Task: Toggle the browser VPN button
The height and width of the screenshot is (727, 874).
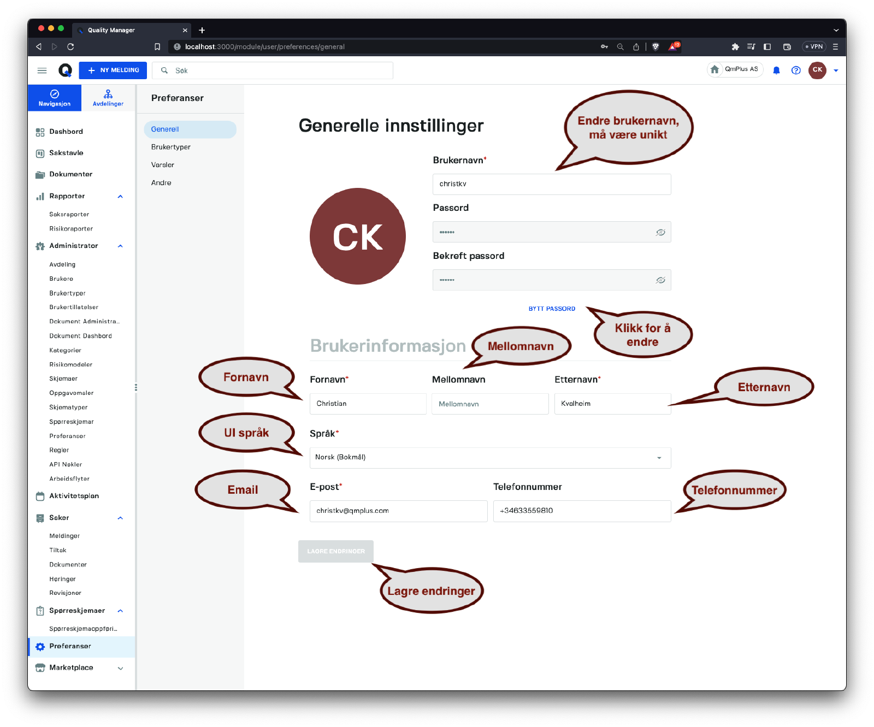Action: 813,47
